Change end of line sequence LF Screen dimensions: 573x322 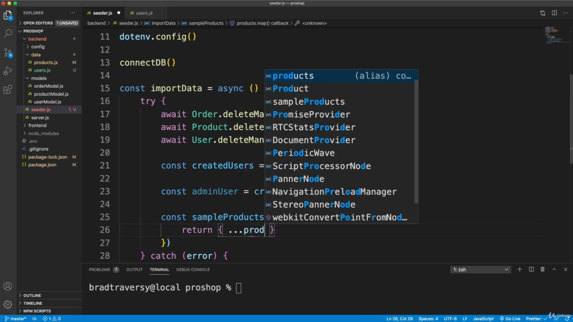click(x=465, y=318)
